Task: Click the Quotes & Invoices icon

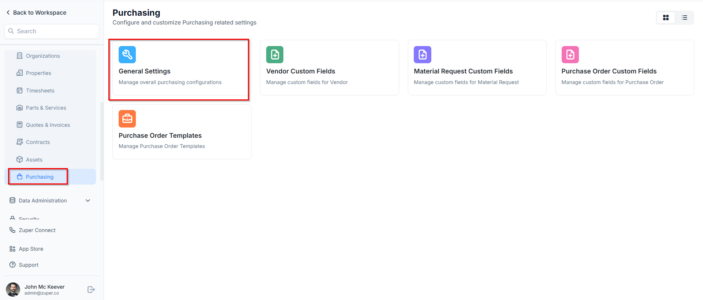Action: click(x=20, y=125)
